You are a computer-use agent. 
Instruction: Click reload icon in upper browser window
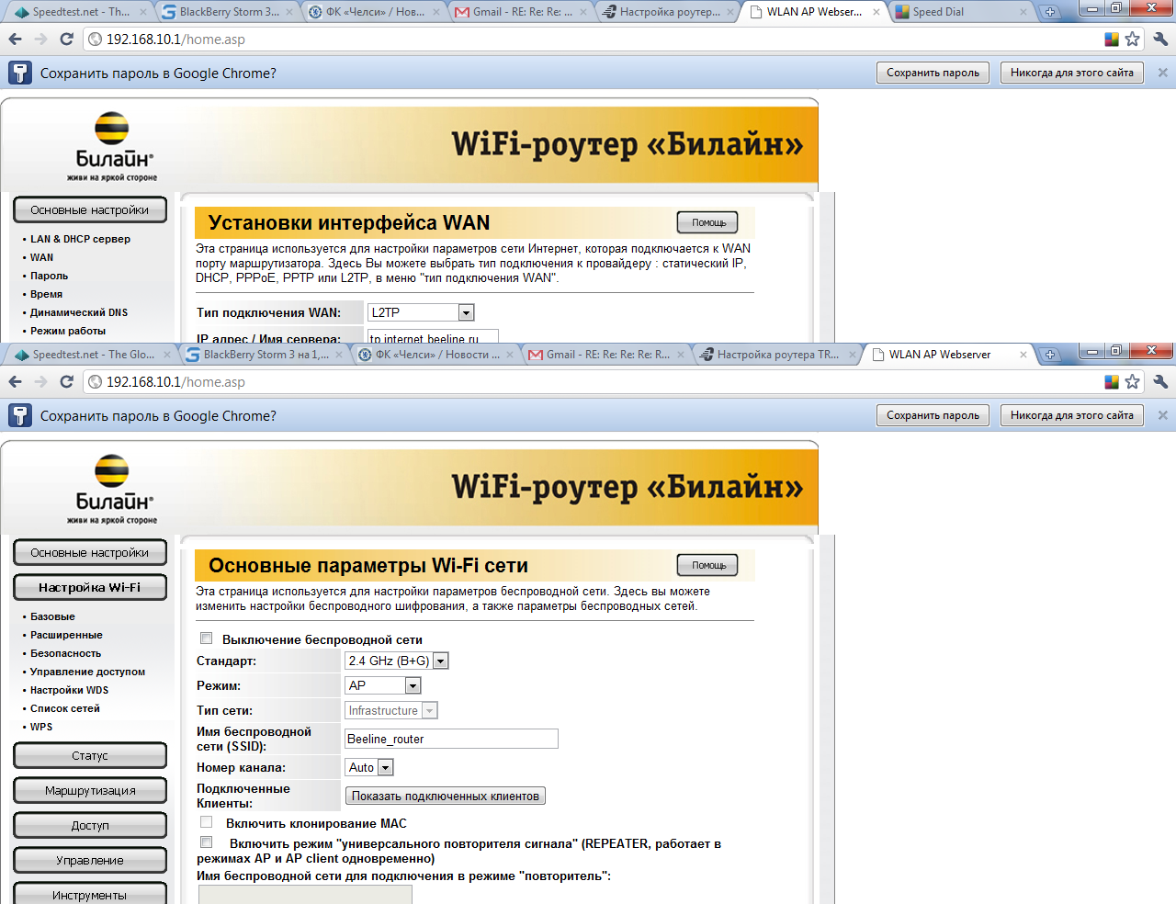pyautogui.click(x=66, y=39)
